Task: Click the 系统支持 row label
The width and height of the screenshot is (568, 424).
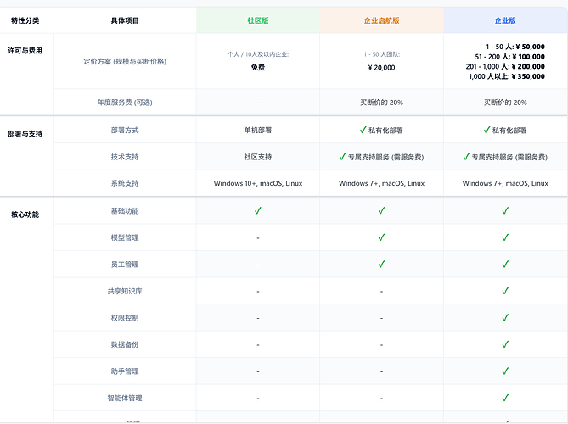Action: coord(125,183)
